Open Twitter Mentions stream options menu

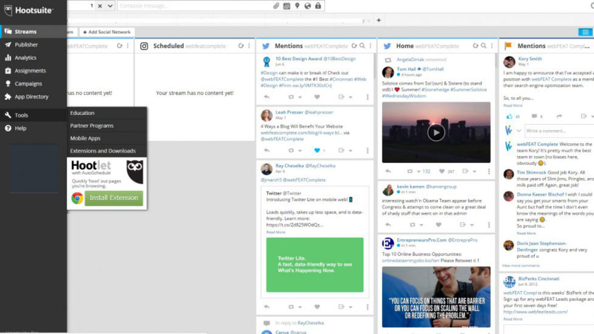point(371,46)
